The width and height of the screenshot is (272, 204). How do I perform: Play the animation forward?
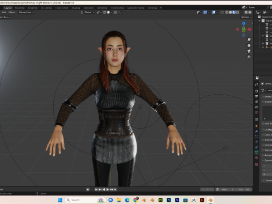click(108, 189)
